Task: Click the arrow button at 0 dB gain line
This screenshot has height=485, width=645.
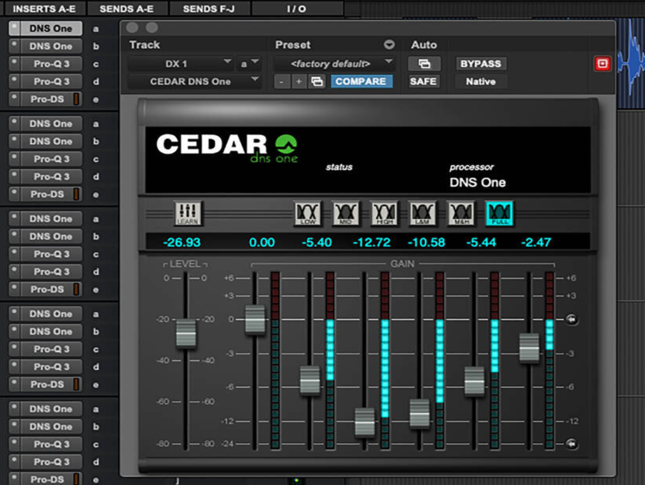Action: 572,319
